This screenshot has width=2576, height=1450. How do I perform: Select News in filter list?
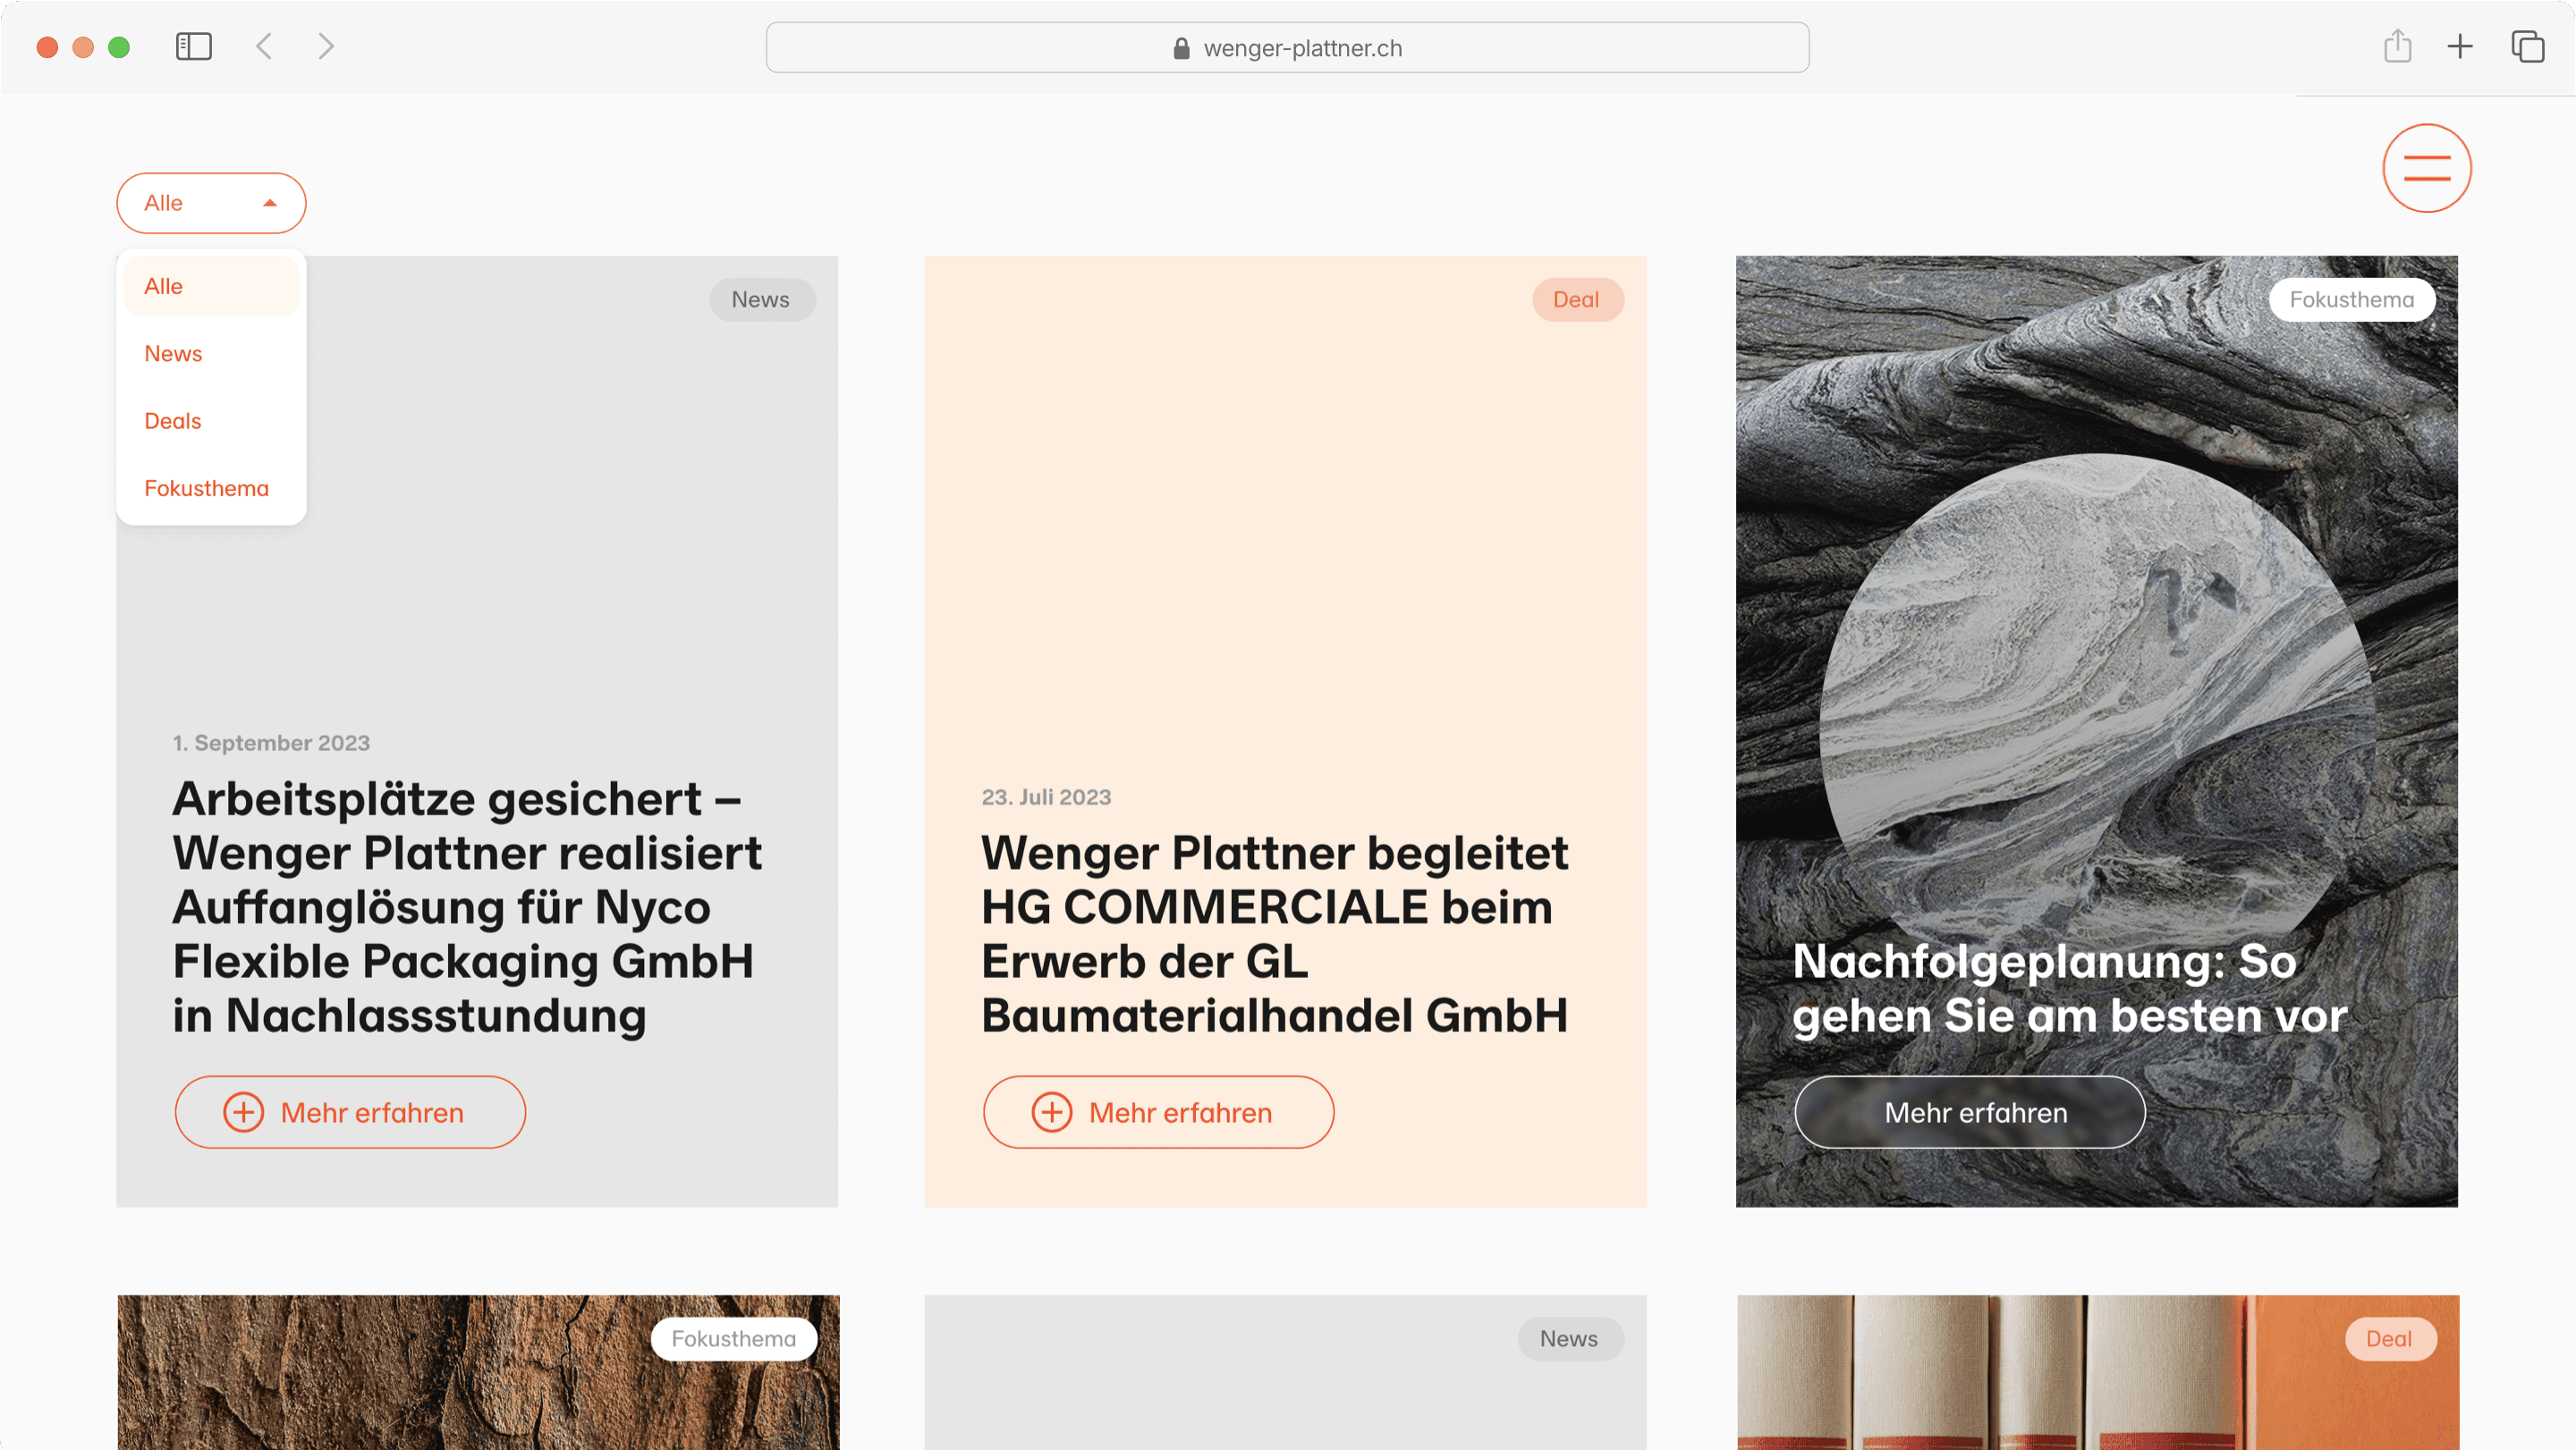pyautogui.click(x=173, y=354)
